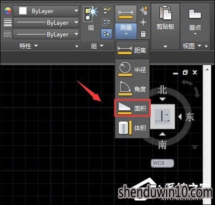This screenshot has width=215, height=205.
Task: Click the white color swatch box
Action: pos(23,11)
